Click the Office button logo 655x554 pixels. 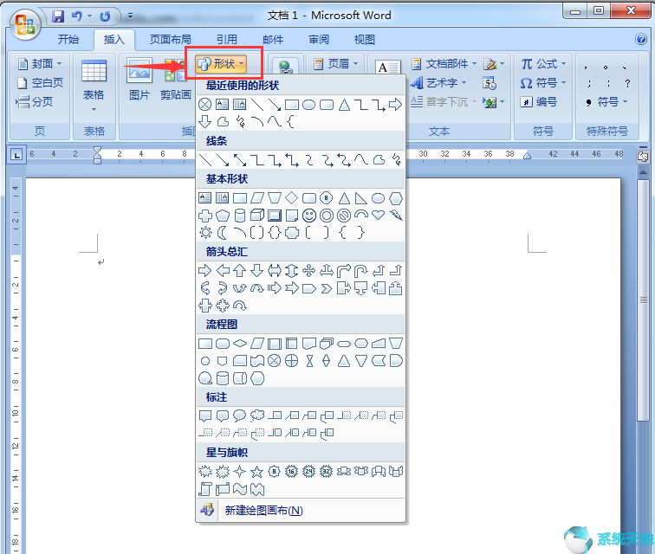click(25, 24)
